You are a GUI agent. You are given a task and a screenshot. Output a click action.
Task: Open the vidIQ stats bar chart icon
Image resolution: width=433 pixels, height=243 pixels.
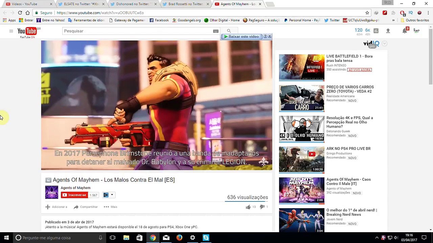[376, 31]
